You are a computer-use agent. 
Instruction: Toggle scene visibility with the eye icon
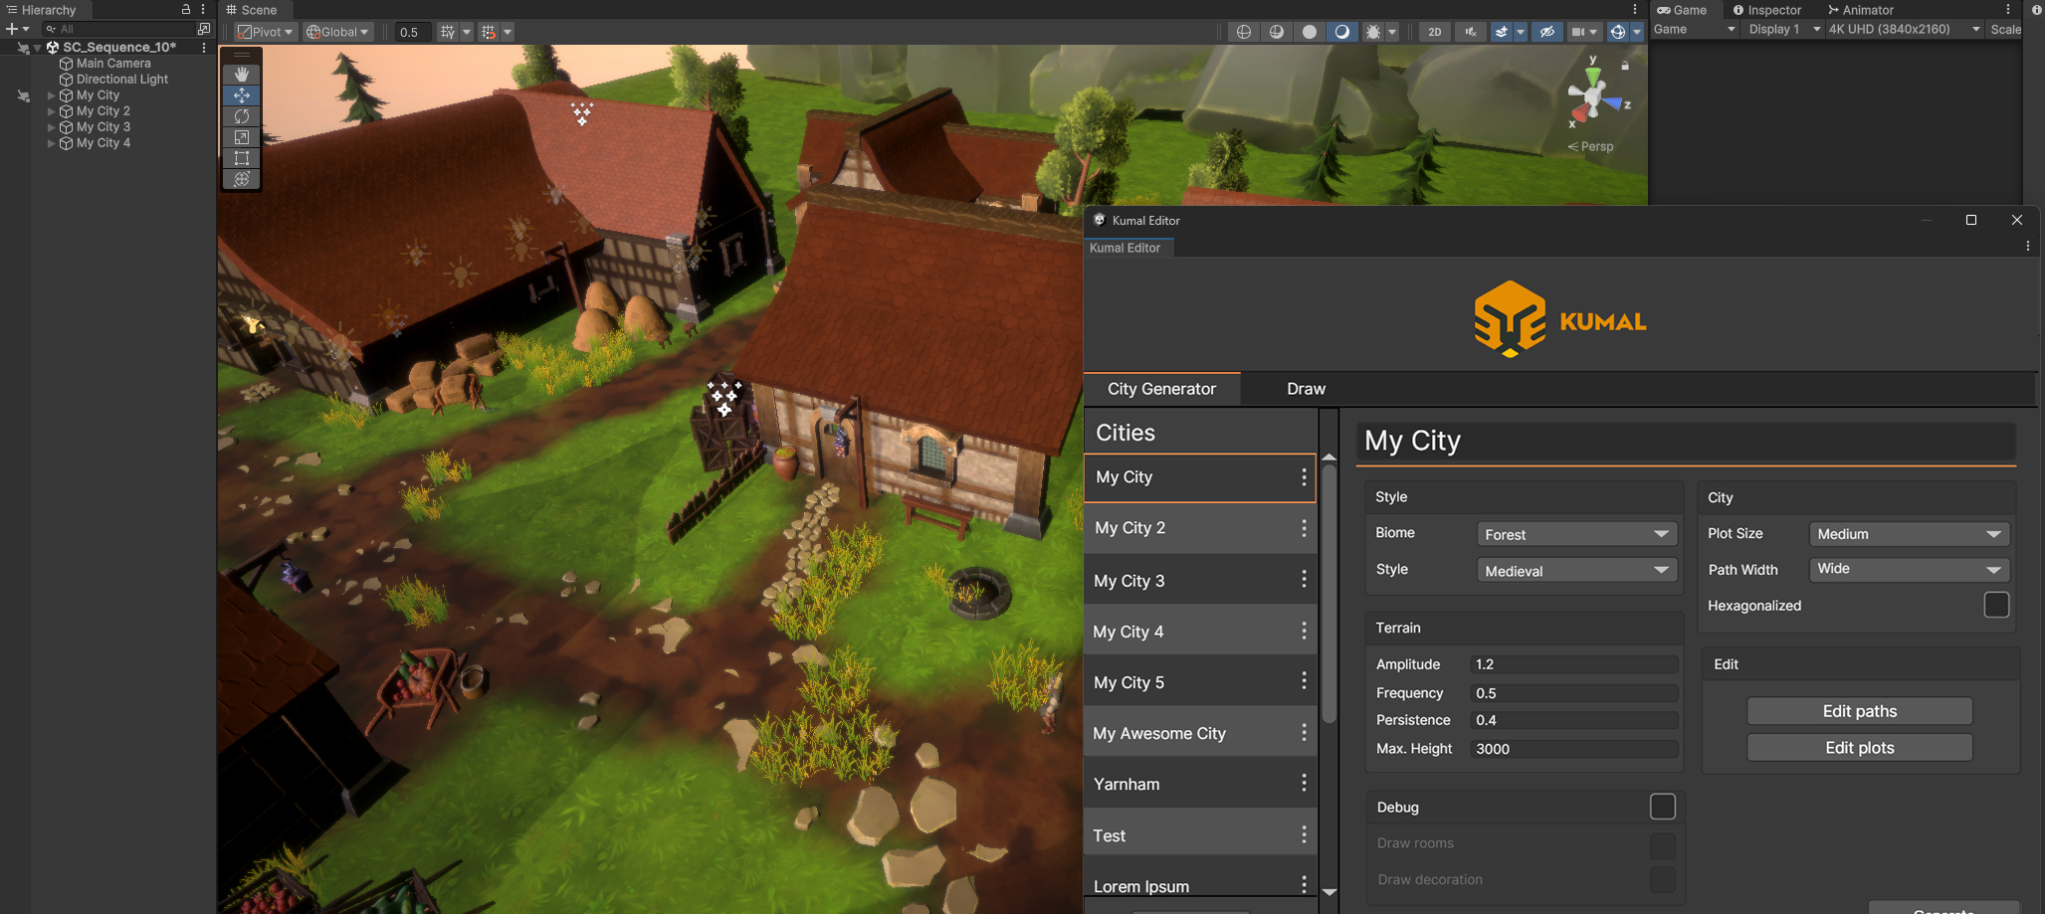tap(1547, 31)
